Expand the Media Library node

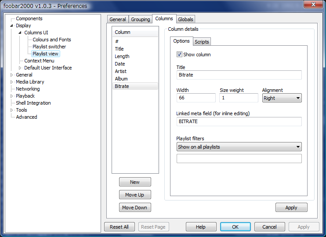tap(11, 82)
